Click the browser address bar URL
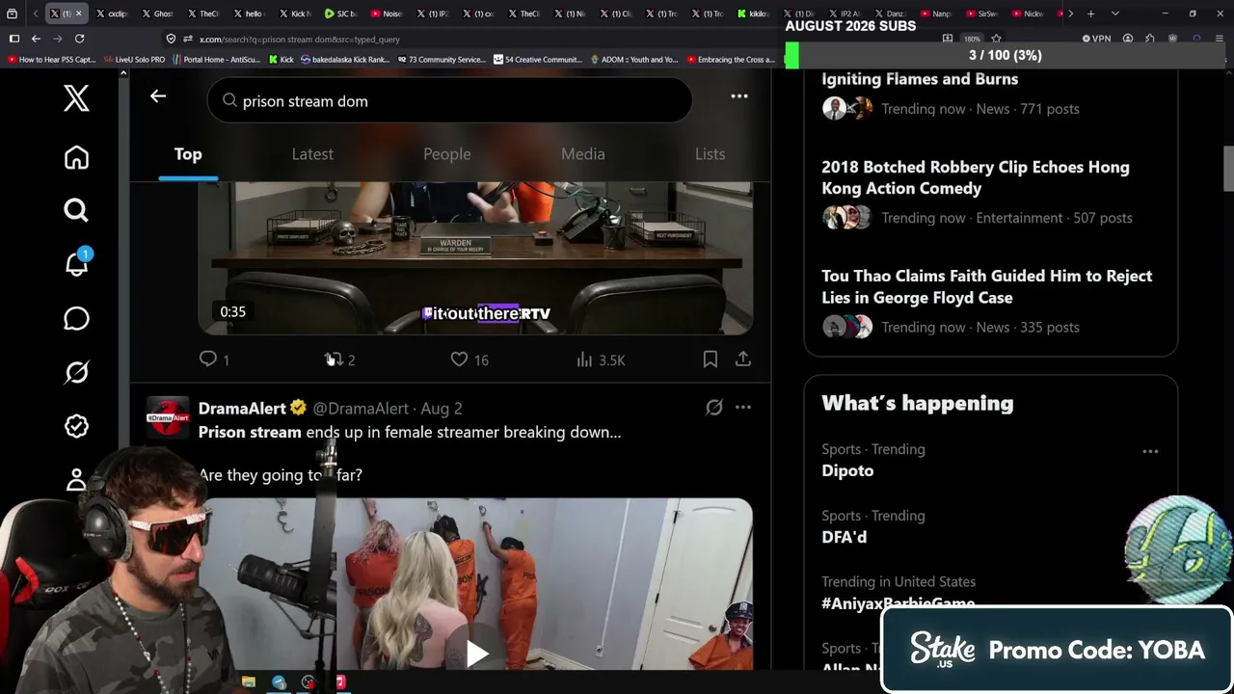 (x=299, y=40)
